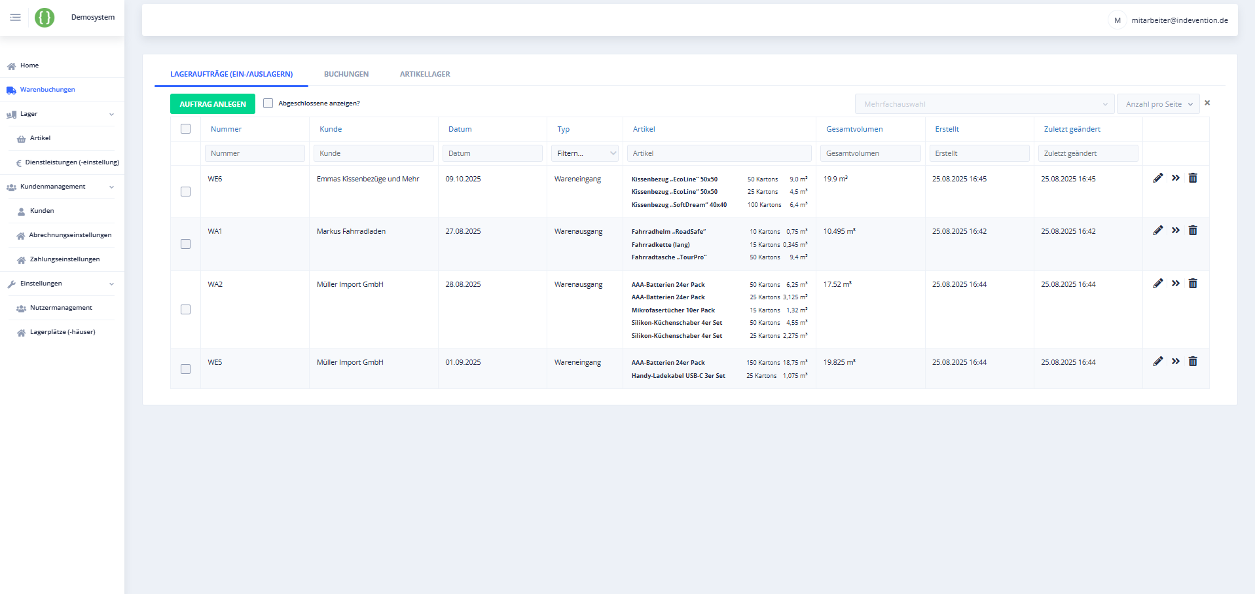Enable 'Abgeschlossene anzeigen?' checkbox
Image resolution: width=1255 pixels, height=594 pixels.
268,103
